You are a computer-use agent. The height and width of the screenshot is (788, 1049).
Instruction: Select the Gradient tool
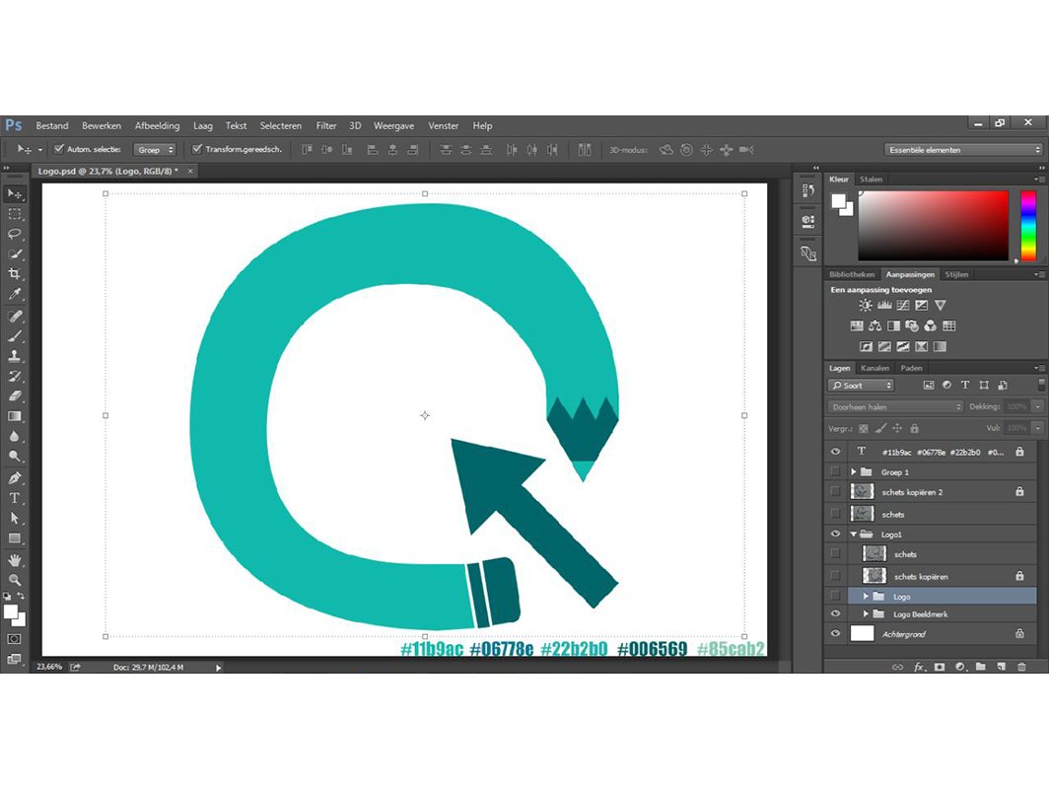click(15, 416)
